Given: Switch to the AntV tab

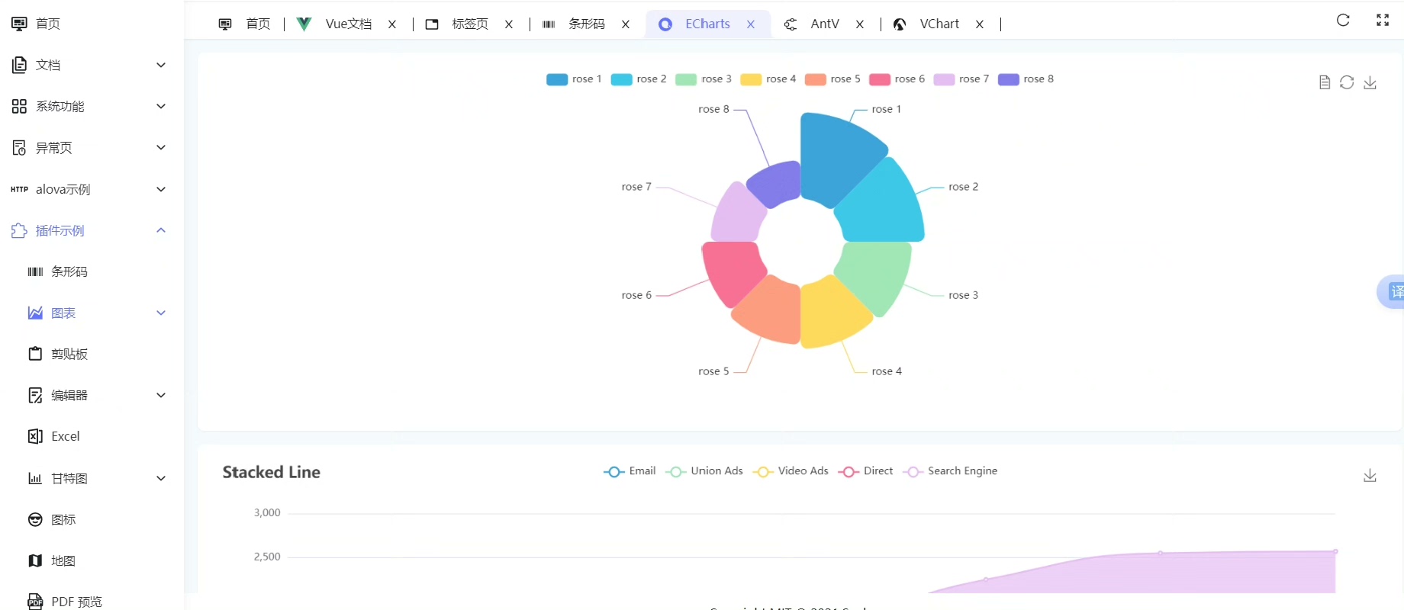Looking at the screenshot, I should click(x=824, y=24).
